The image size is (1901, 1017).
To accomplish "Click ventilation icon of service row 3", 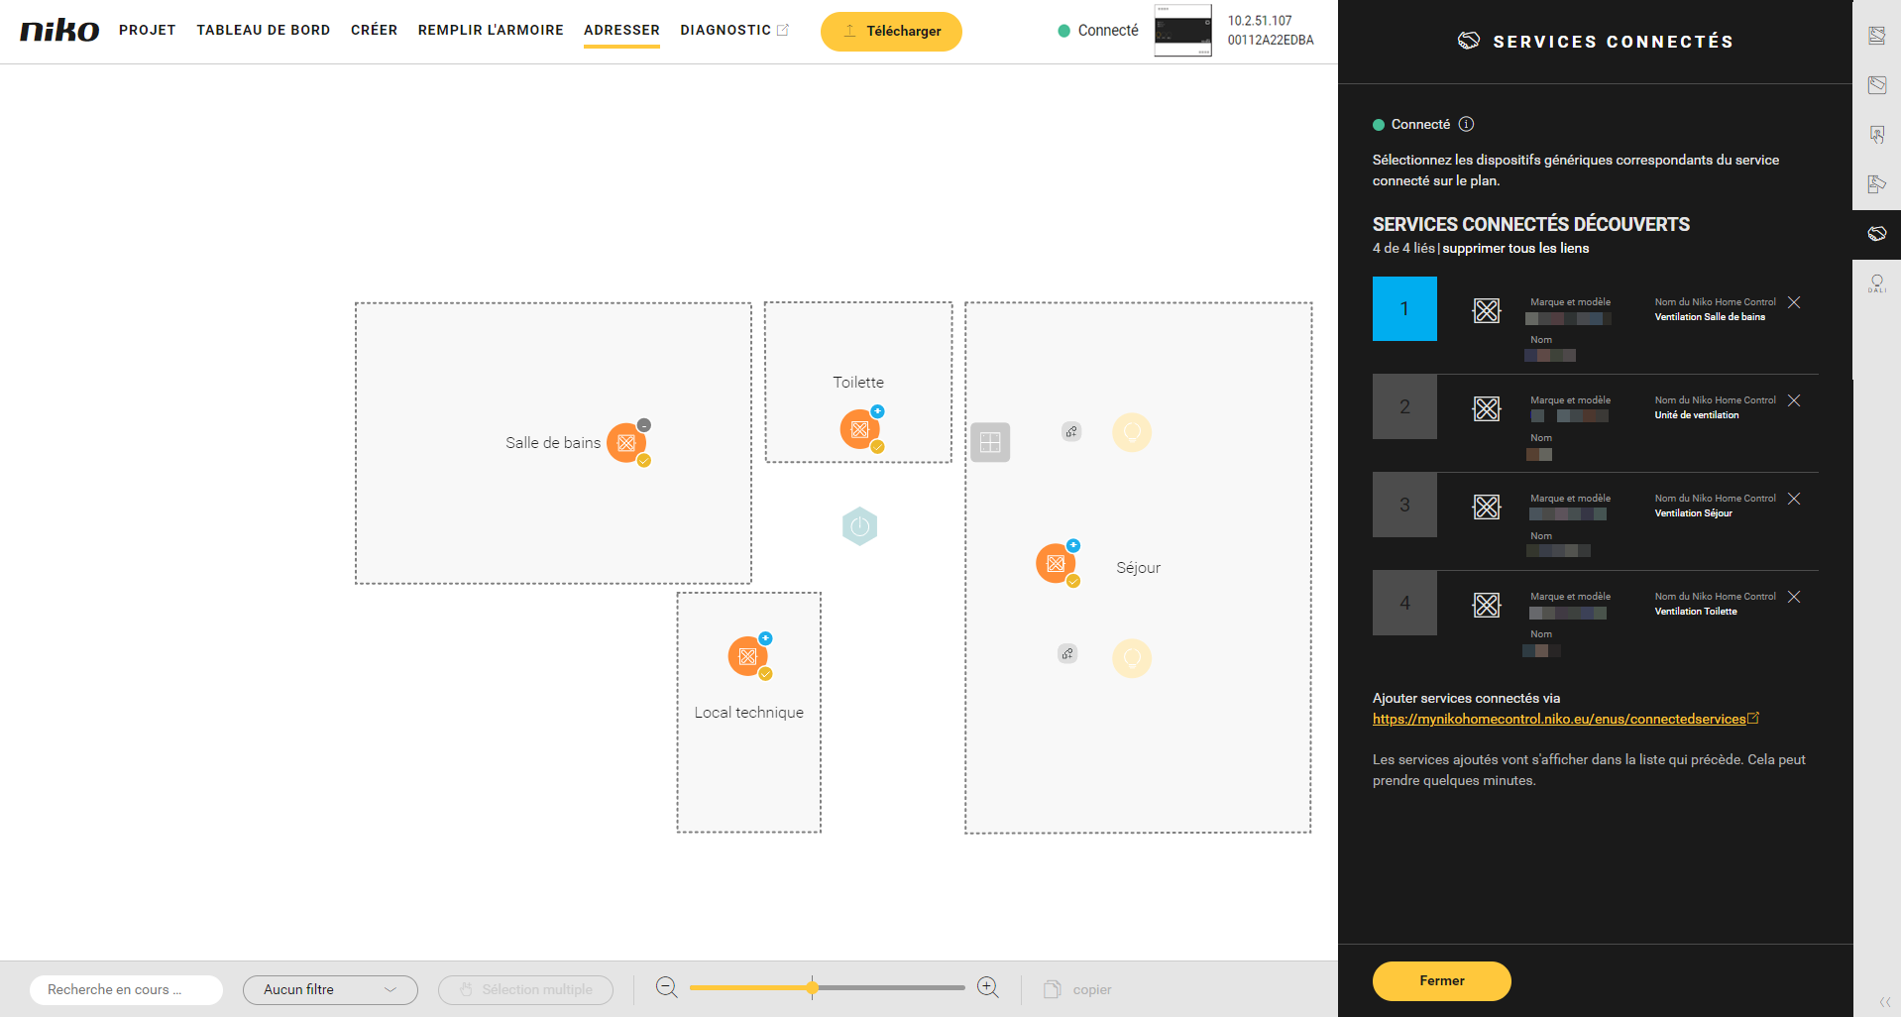I will [1487, 507].
